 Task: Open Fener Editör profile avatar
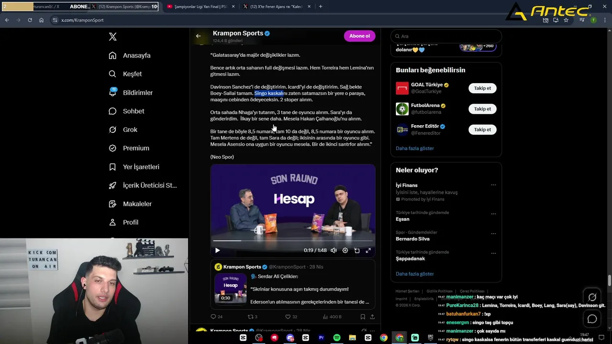[402, 129]
